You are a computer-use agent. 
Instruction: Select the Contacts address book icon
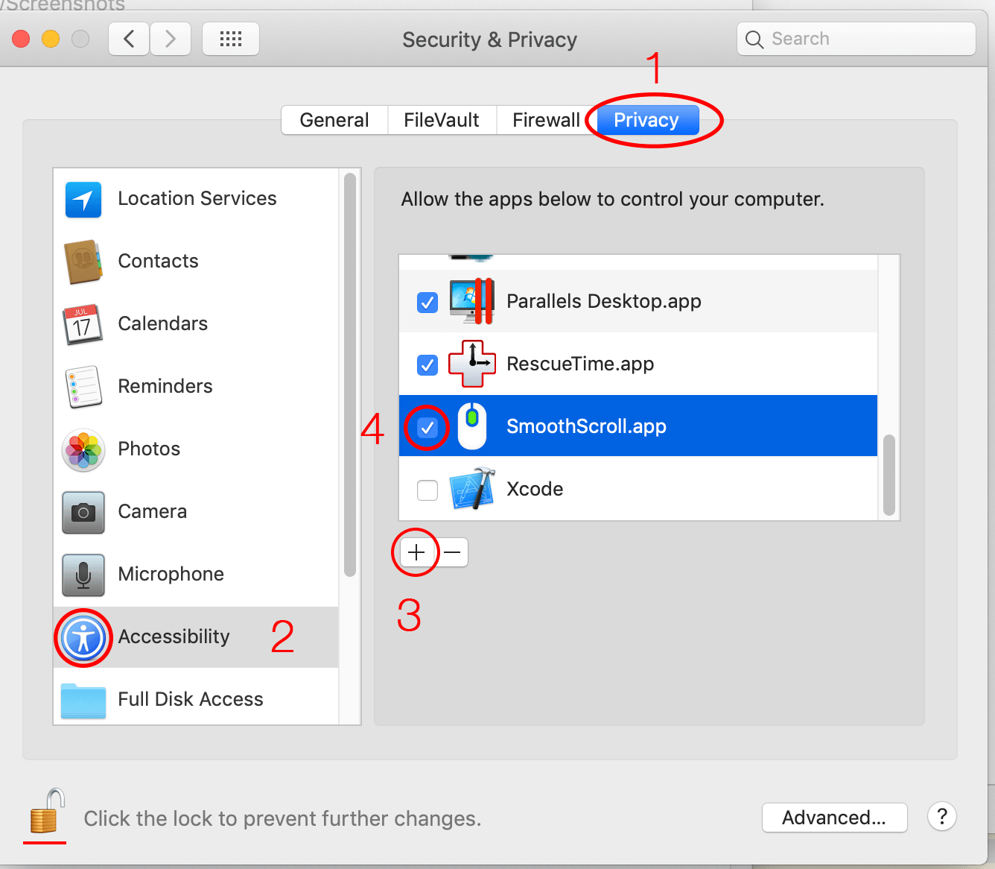pyautogui.click(x=83, y=262)
